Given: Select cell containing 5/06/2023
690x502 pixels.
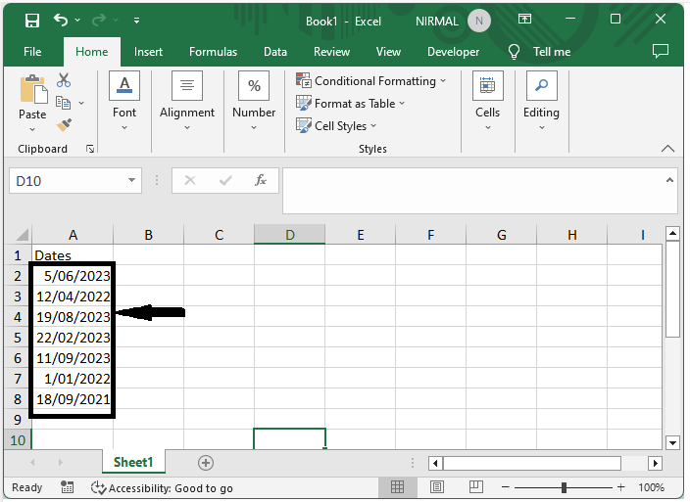Looking at the screenshot, I should (x=73, y=276).
